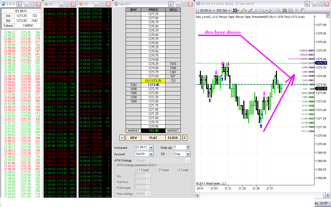Image resolution: width=331 pixels, height=207 pixels.
Task: Click the blue 1273.00 price cell
Action: [x=153, y=85]
